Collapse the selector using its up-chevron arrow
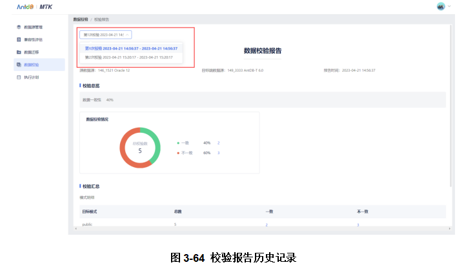This screenshot has width=475, height=267. coord(127,35)
